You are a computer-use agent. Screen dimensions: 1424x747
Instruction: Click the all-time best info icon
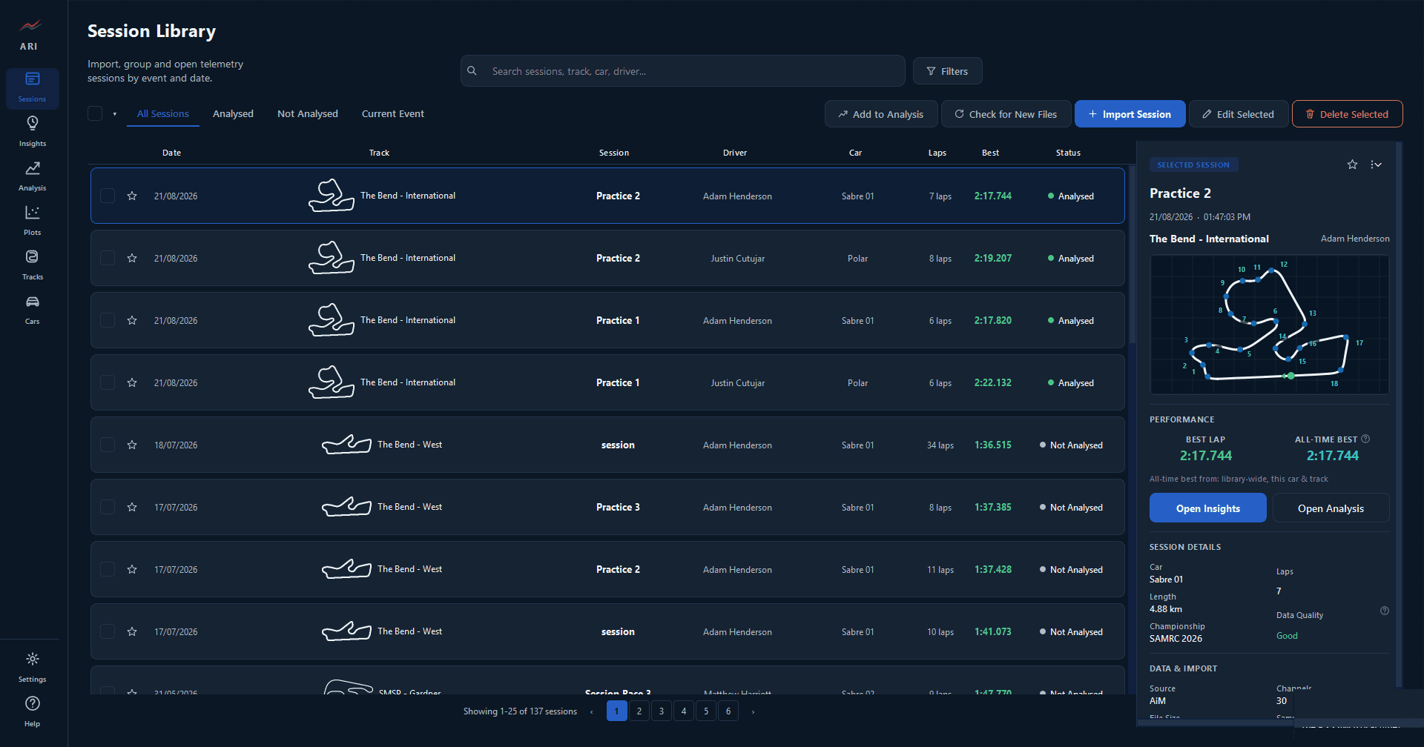pos(1365,439)
